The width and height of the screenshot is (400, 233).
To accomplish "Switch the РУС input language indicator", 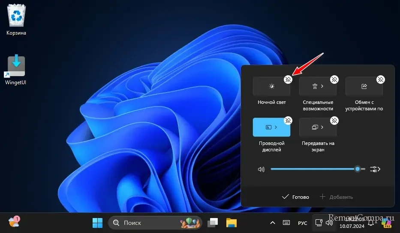I will coord(302,223).
